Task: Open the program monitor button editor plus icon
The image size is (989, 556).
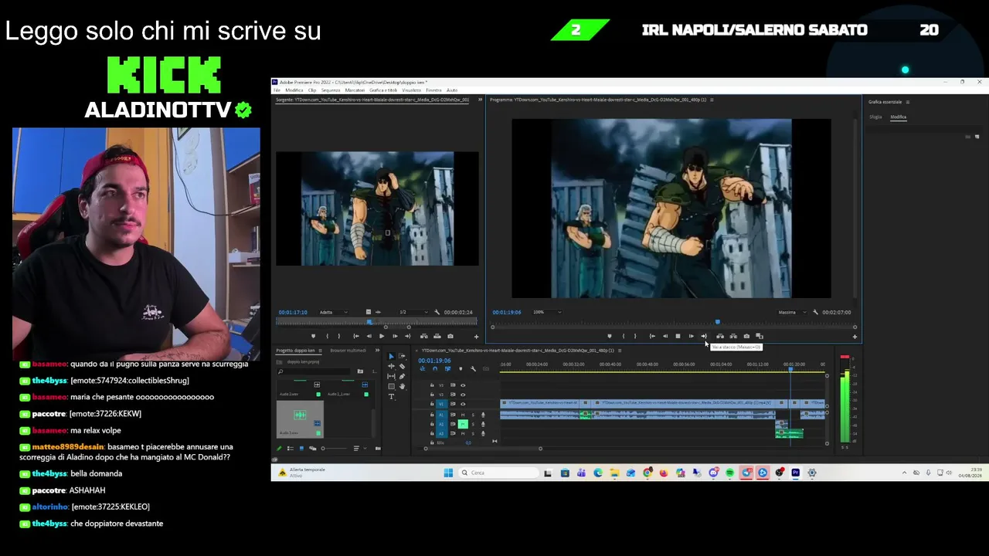Action: (855, 336)
